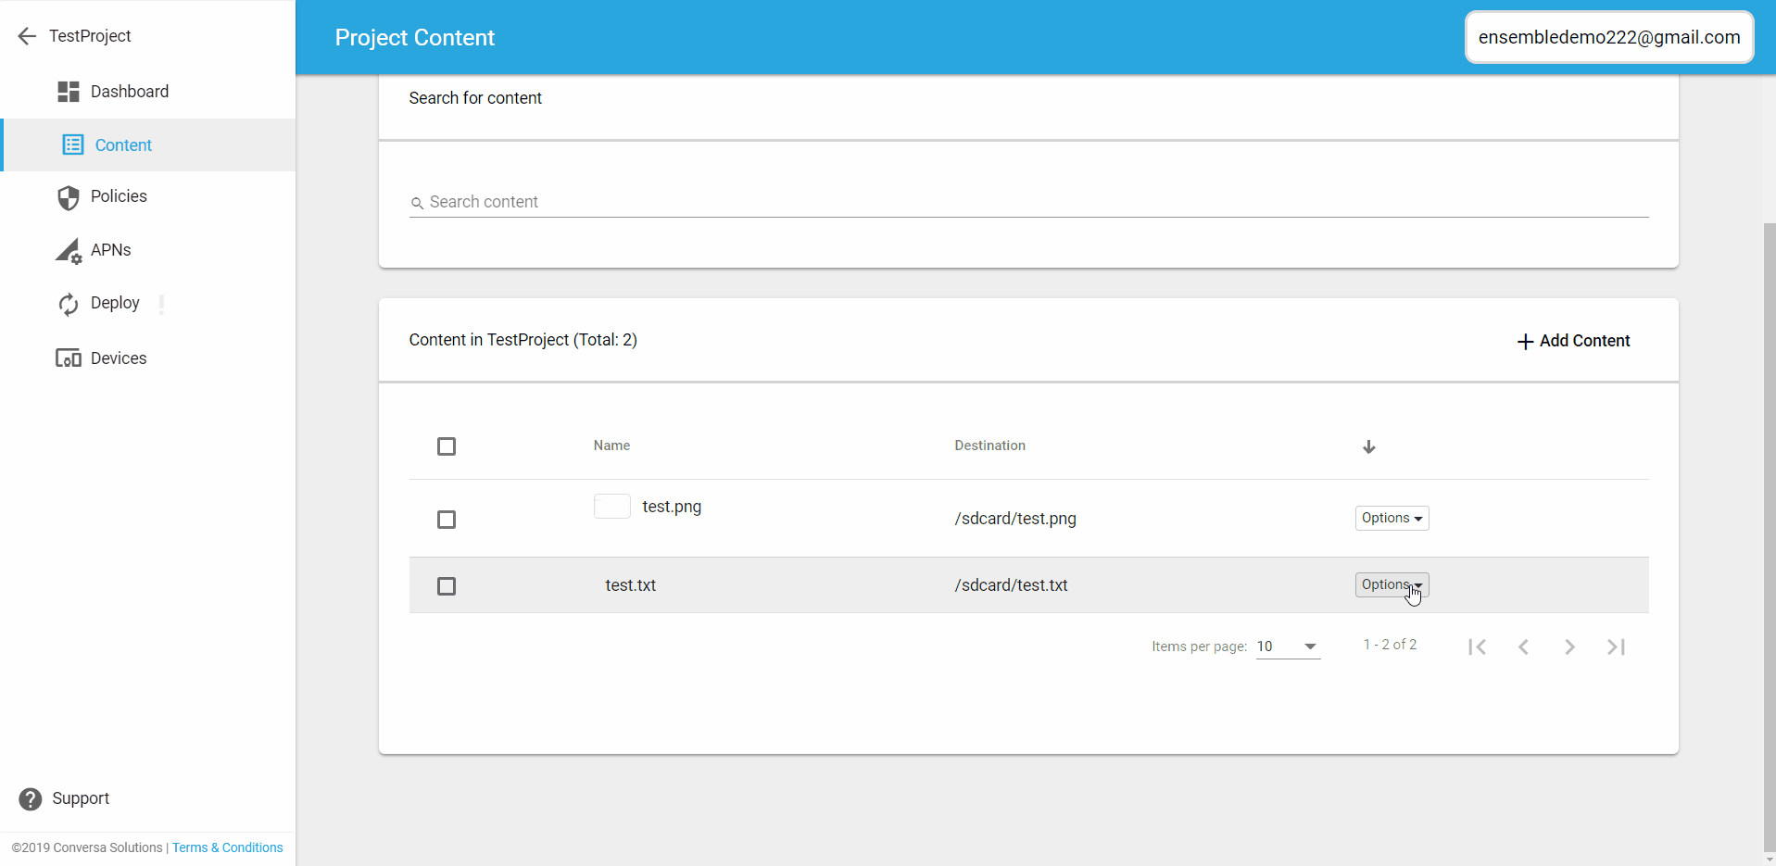Open the items per page dropdown

1288,646
